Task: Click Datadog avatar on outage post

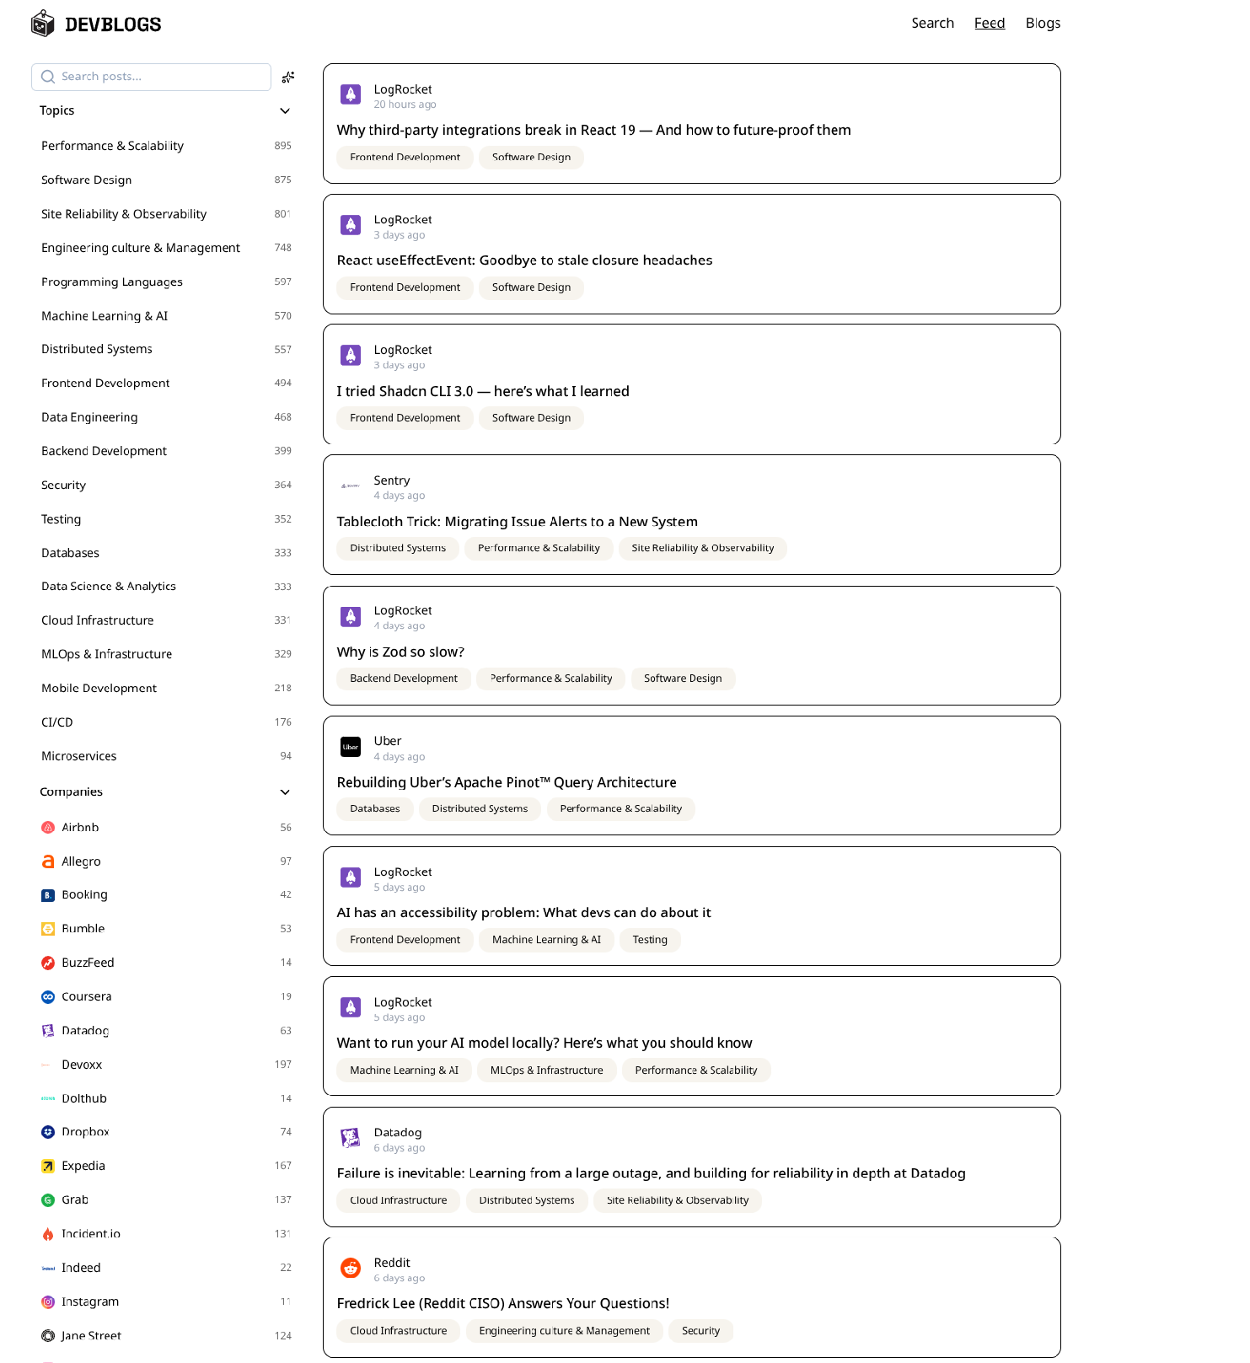Action: tap(351, 1138)
